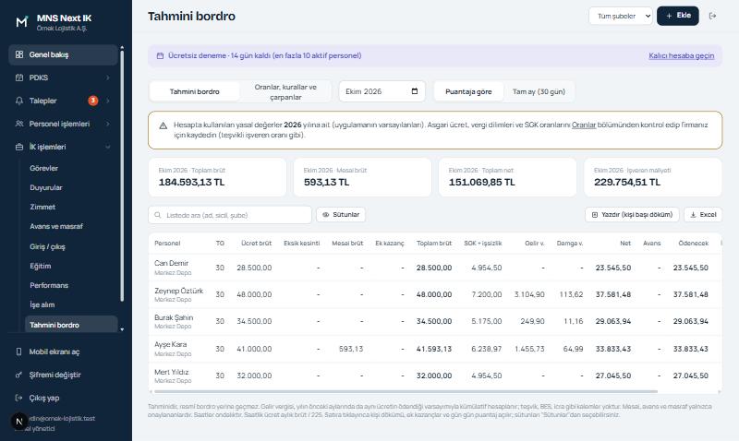Click the Ödenecek column header
This screenshot has height=441, width=739.
click(694, 244)
